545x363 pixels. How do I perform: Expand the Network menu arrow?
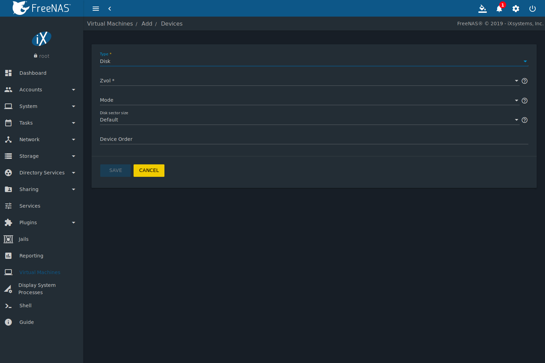click(x=74, y=139)
